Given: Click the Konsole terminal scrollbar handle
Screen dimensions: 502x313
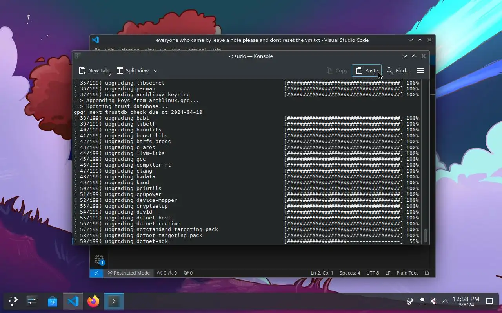Looking at the screenshot, I should pos(426,235).
